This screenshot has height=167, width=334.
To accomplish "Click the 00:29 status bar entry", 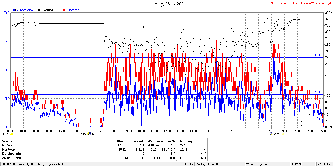I will pos(309,164).
